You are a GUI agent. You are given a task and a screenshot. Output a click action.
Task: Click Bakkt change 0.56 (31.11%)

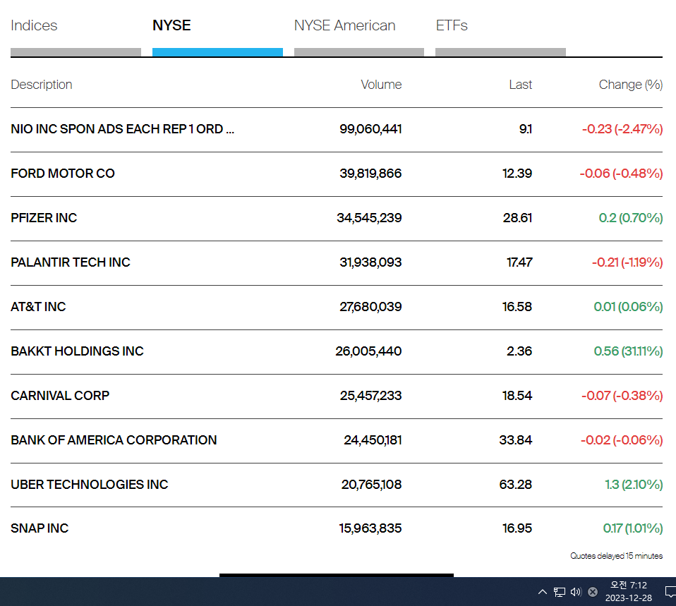[x=628, y=351]
